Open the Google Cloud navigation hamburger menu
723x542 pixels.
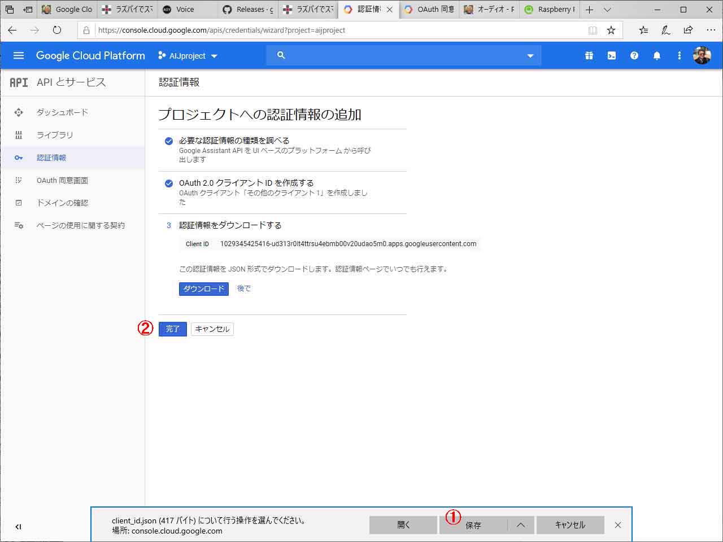[19, 55]
